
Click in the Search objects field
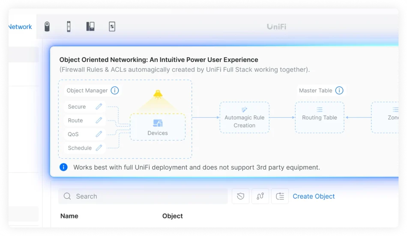click(143, 196)
